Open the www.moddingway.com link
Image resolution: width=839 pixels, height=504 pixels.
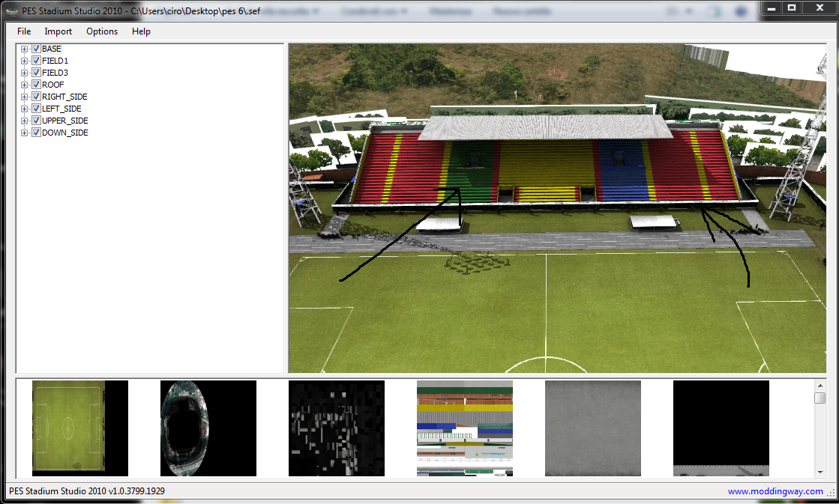(x=775, y=491)
